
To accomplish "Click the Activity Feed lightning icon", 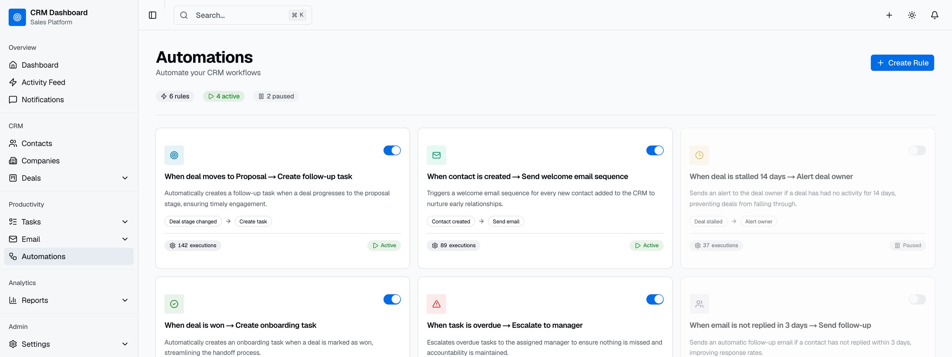I will (13, 82).
